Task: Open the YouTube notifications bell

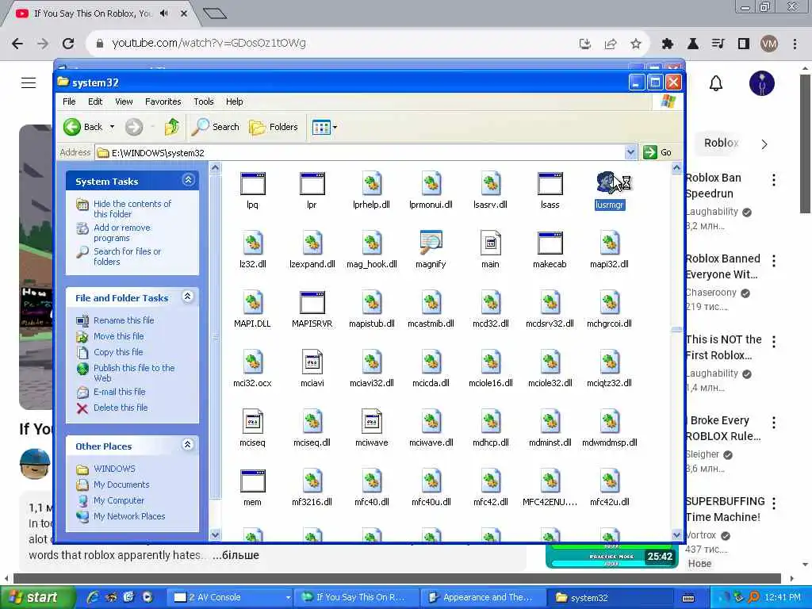Action: [x=716, y=83]
